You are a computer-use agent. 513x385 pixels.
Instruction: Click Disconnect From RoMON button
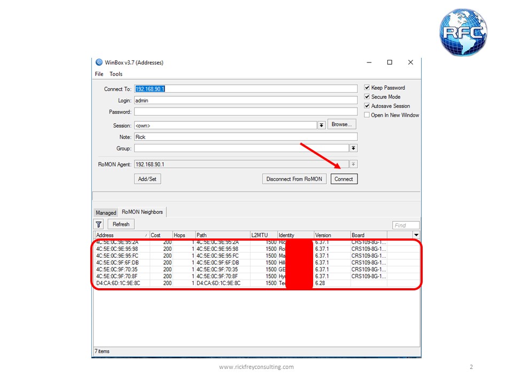(x=294, y=179)
